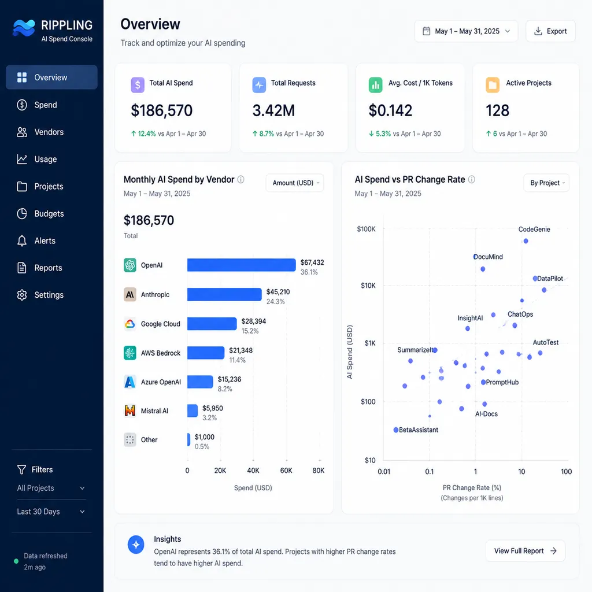Click the $0.142 Avg. Cost value
The width and height of the screenshot is (592, 592).
pyautogui.click(x=390, y=110)
